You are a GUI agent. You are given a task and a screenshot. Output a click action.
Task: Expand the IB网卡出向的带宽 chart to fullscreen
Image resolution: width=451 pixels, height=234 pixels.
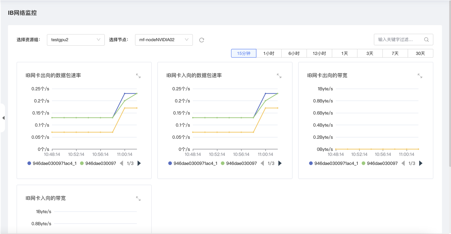tap(420, 76)
